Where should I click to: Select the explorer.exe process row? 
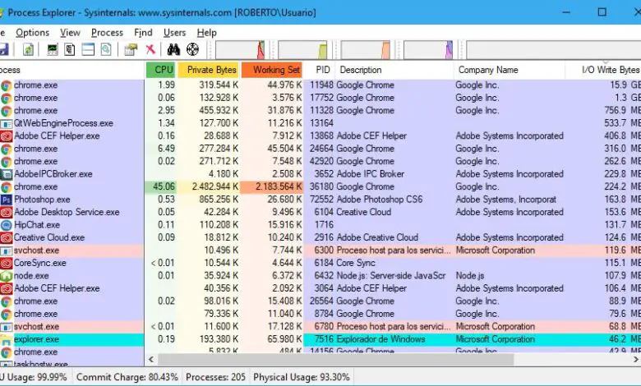coord(320,339)
